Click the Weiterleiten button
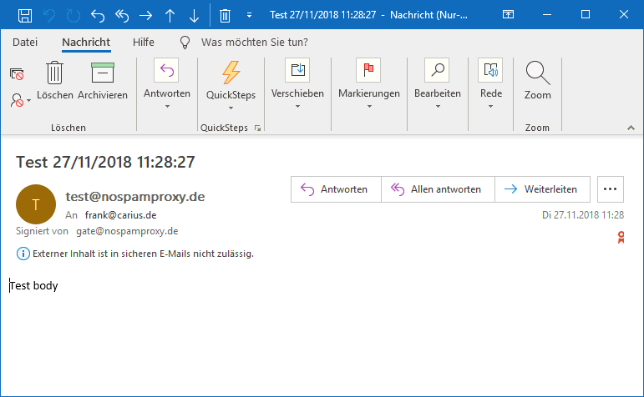 (x=543, y=189)
